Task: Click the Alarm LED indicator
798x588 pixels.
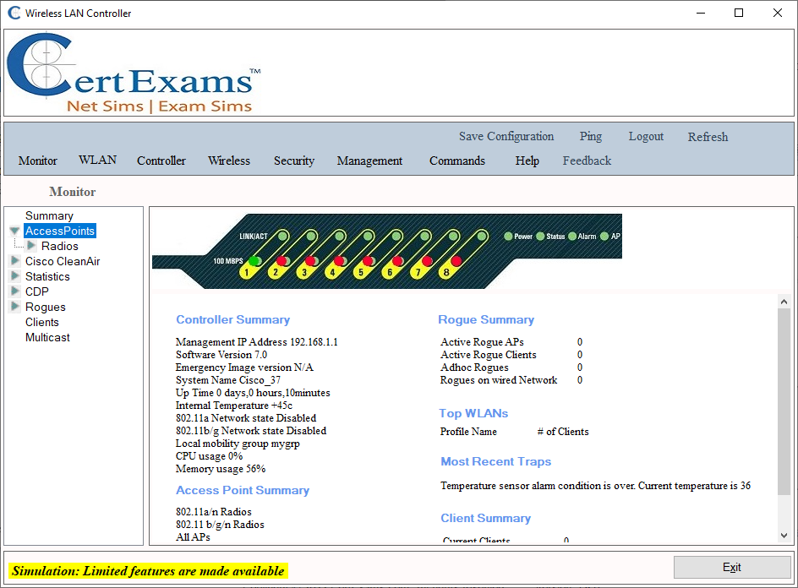Action: point(571,237)
